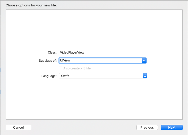Place cursor after VideoPlayerView text
Screen dimensions: 188x135
(x=84, y=53)
